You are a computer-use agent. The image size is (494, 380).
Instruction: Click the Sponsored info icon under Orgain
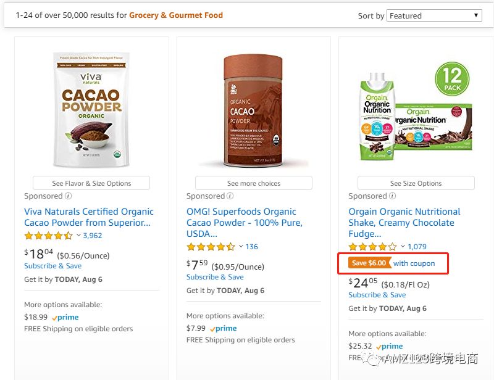pos(393,196)
